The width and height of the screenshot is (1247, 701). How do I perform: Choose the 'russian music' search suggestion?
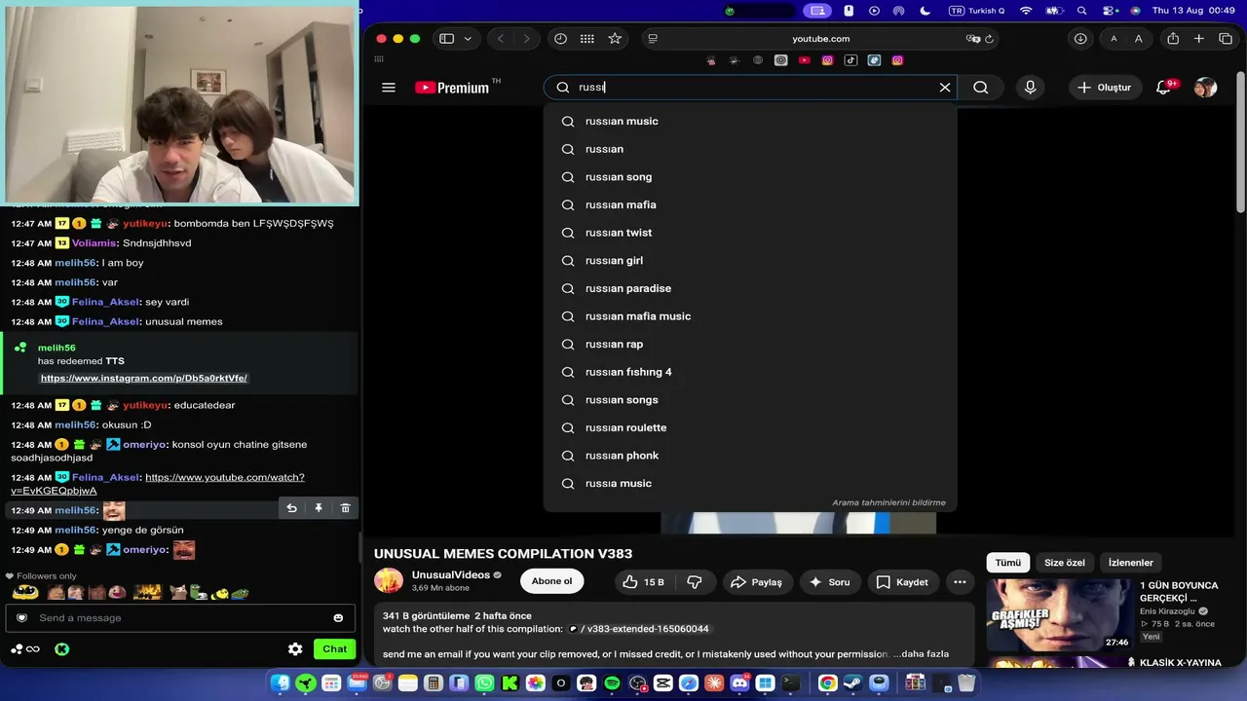click(x=750, y=122)
